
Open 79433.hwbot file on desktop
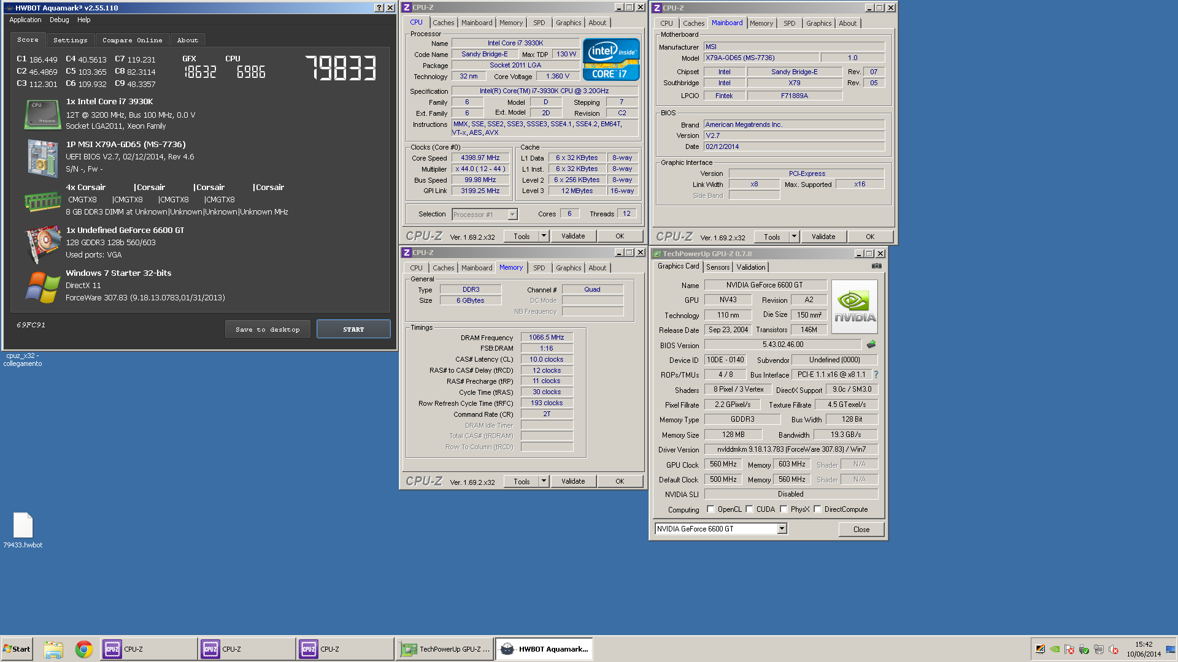click(x=23, y=531)
